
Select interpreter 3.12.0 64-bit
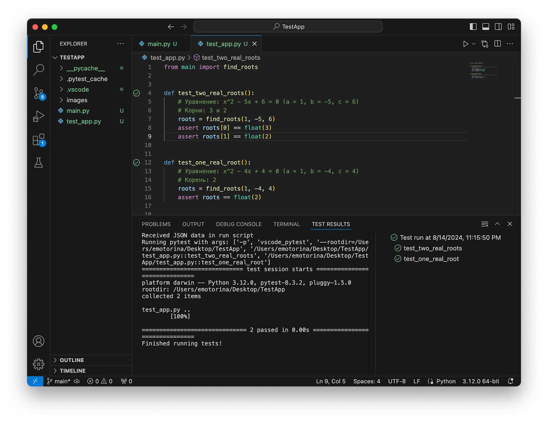(x=481, y=381)
